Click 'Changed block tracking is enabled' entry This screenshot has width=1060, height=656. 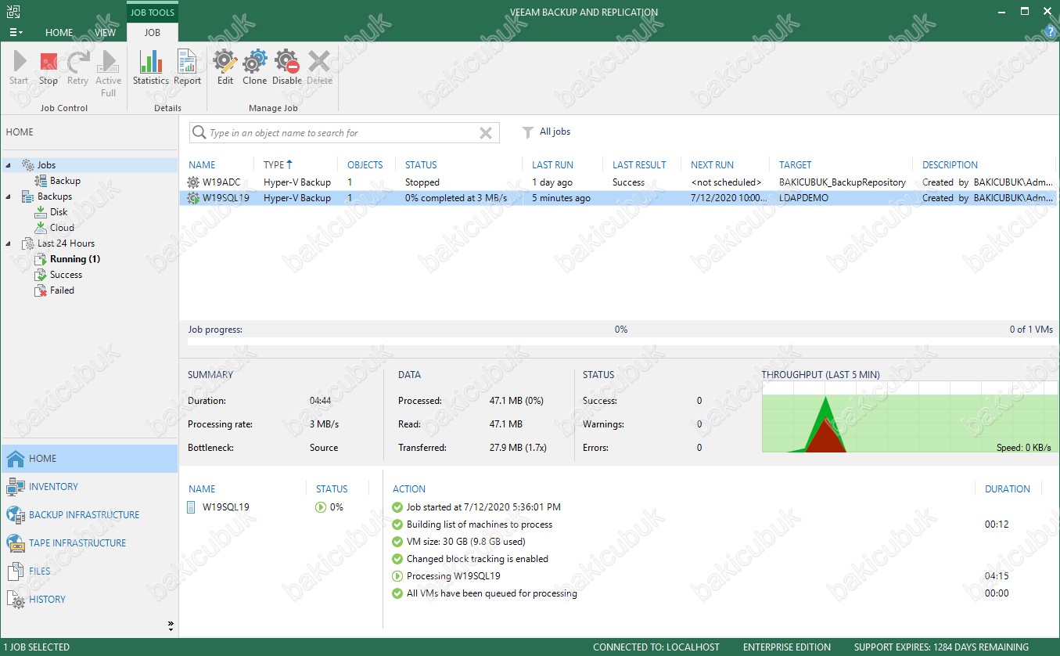click(477, 559)
